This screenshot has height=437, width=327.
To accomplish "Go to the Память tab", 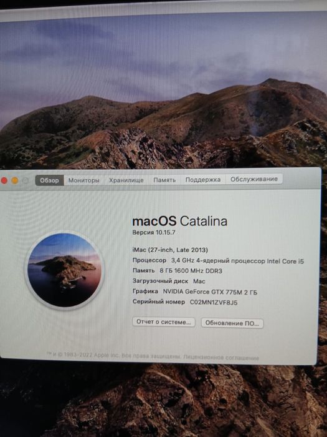I will pyautogui.click(x=164, y=180).
